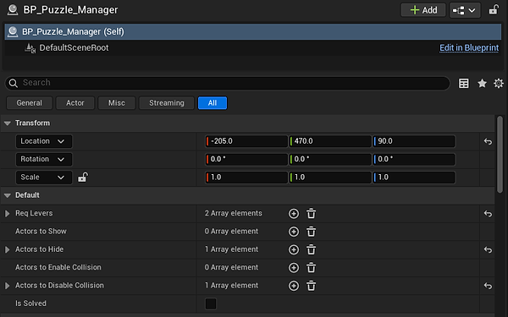Reset Location to default arrow

(x=488, y=142)
